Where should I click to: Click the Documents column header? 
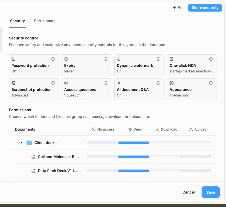[25, 129]
